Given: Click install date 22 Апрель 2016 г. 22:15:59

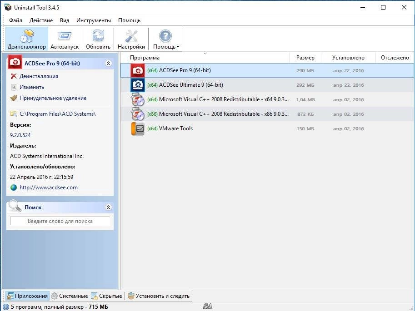Looking at the screenshot, I should (x=41, y=177).
